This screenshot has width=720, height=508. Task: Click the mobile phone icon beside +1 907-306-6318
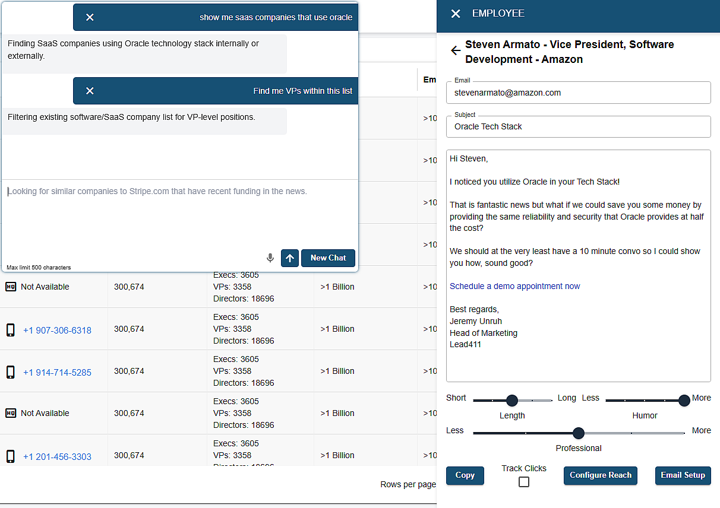pos(10,330)
